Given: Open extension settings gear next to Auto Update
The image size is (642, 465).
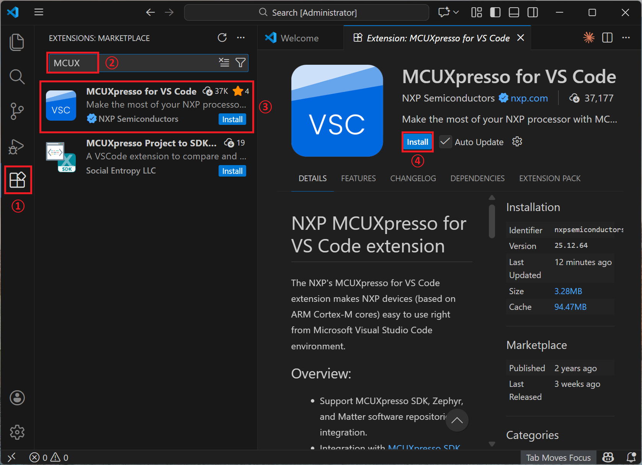Looking at the screenshot, I should [517, 142].
